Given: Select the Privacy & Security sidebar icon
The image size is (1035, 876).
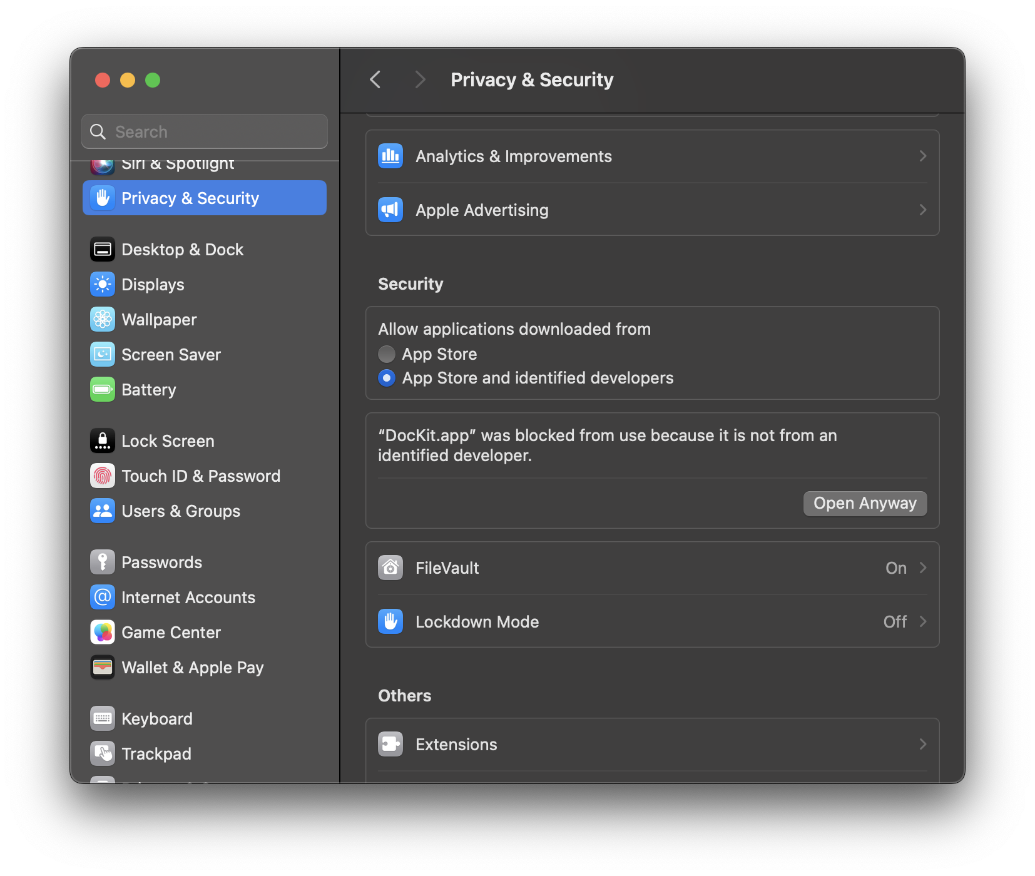Looking at the screenshot, I should pos(103,198).
